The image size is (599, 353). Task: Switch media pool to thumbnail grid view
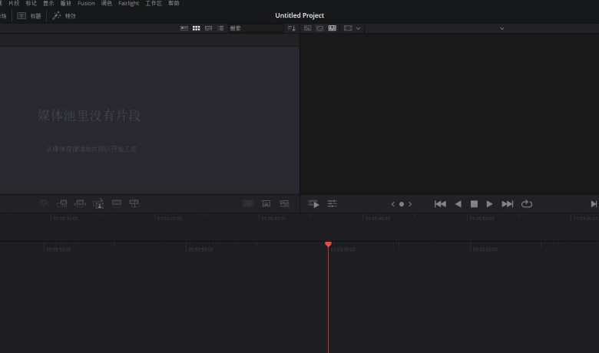[x=197, y=28]
